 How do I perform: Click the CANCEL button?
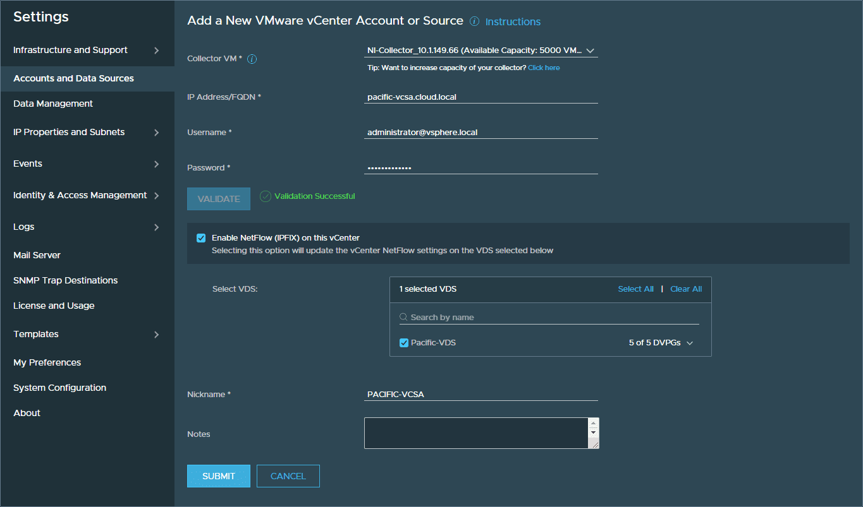tap(288, 476)
